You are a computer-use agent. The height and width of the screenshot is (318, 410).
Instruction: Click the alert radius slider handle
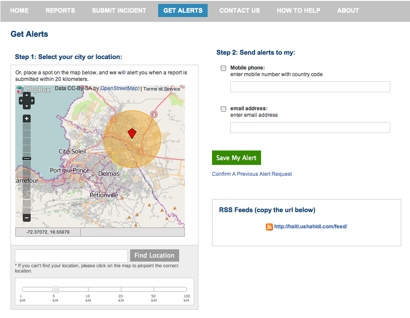click(x=56, y=289)
